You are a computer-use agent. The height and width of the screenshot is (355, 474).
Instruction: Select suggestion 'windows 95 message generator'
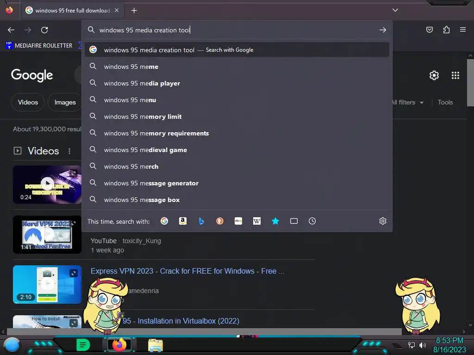[x=237, y=183]
